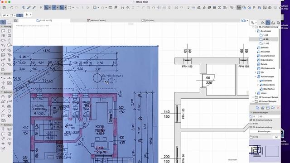This screenshot has width=290, height=163.
Task: Click the first icon below navigator tree
Action: pos(257,108)
